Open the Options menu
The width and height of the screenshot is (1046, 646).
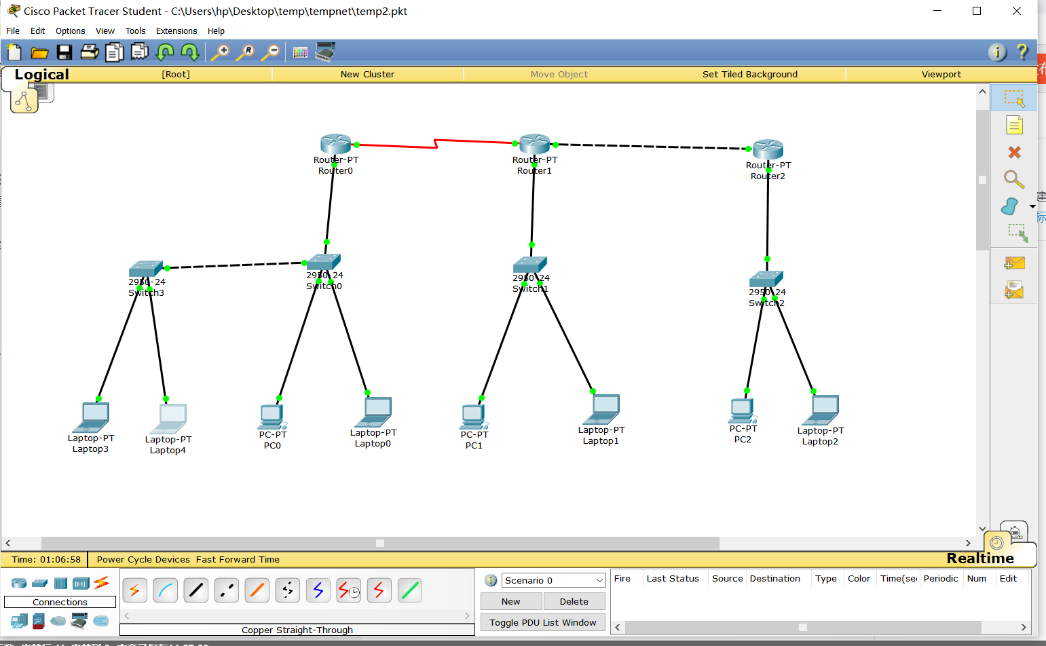70,31
